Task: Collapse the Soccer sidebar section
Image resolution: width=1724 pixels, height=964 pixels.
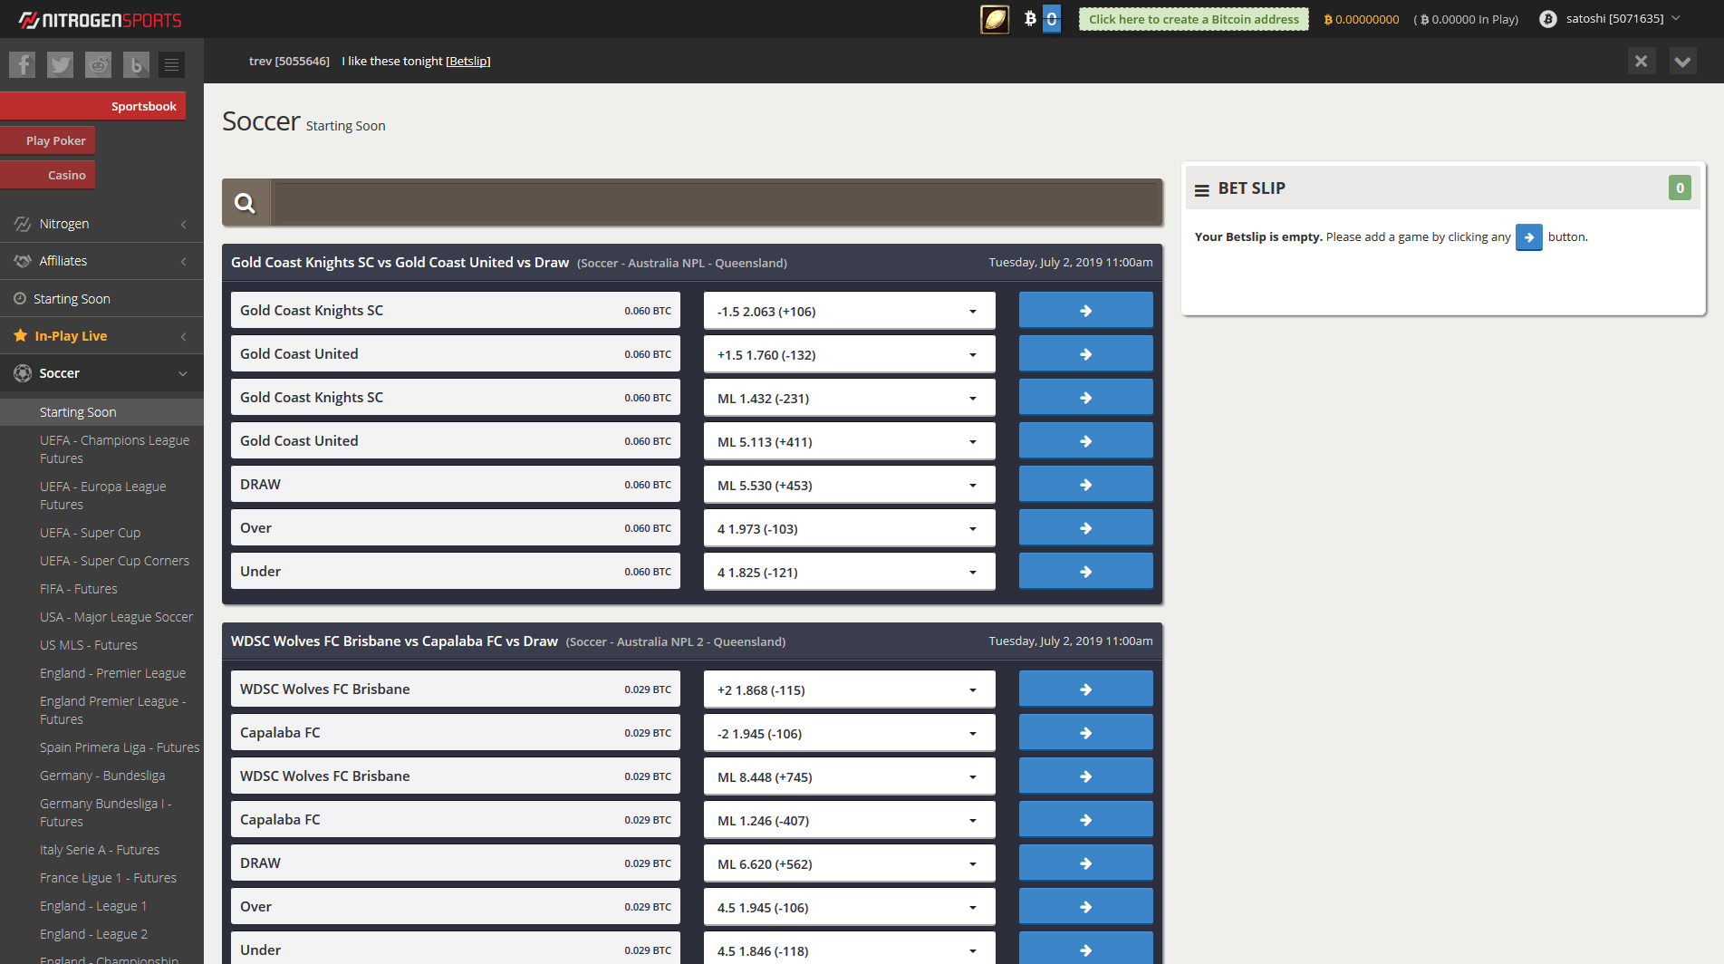Action: [x=101, y=373]
